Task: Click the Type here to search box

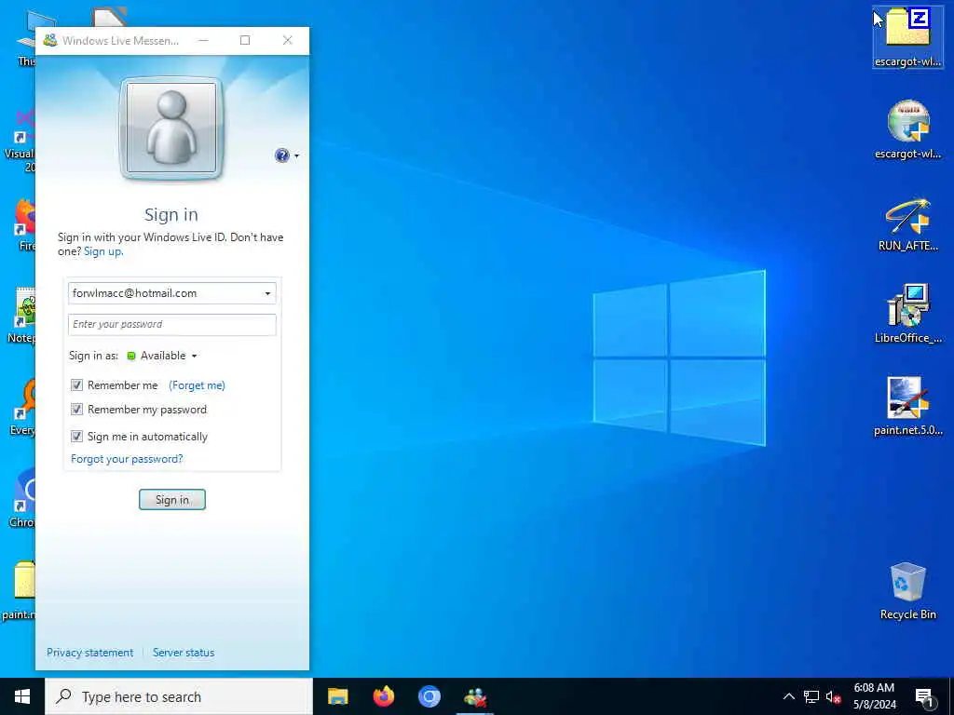Action: 179,696
